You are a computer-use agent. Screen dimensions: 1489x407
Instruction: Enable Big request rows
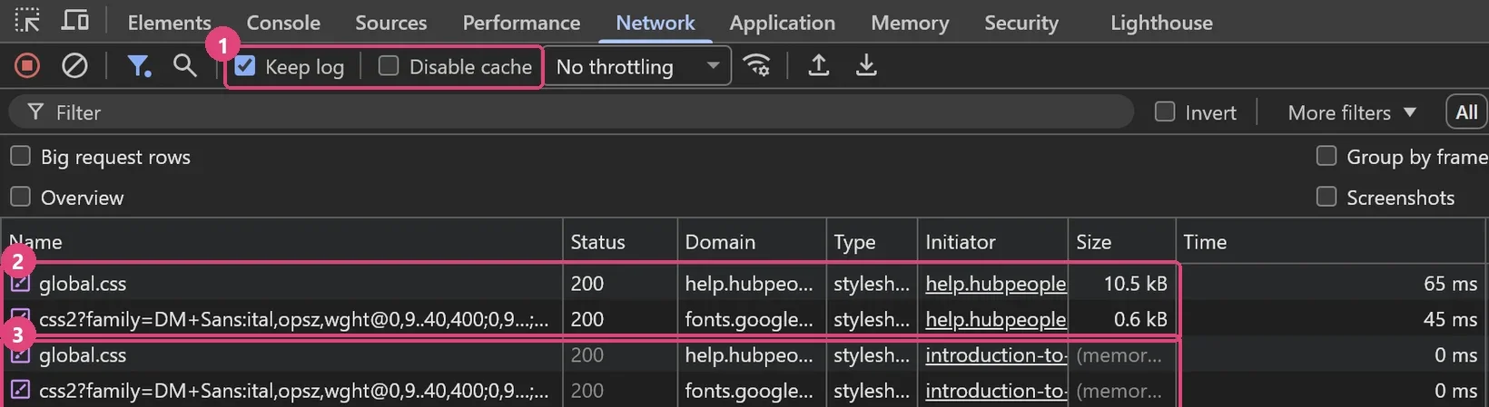click(20, 157)
